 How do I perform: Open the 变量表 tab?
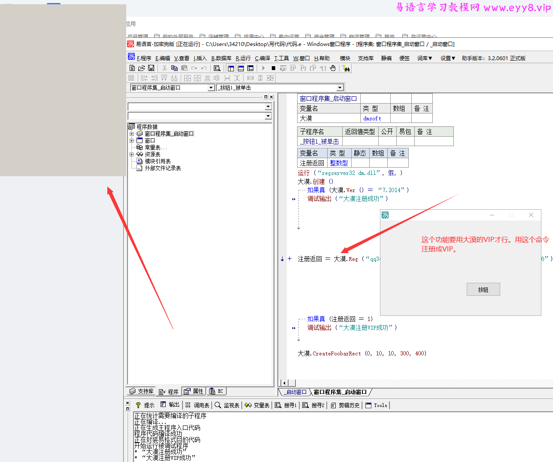(x=257, y=405)
